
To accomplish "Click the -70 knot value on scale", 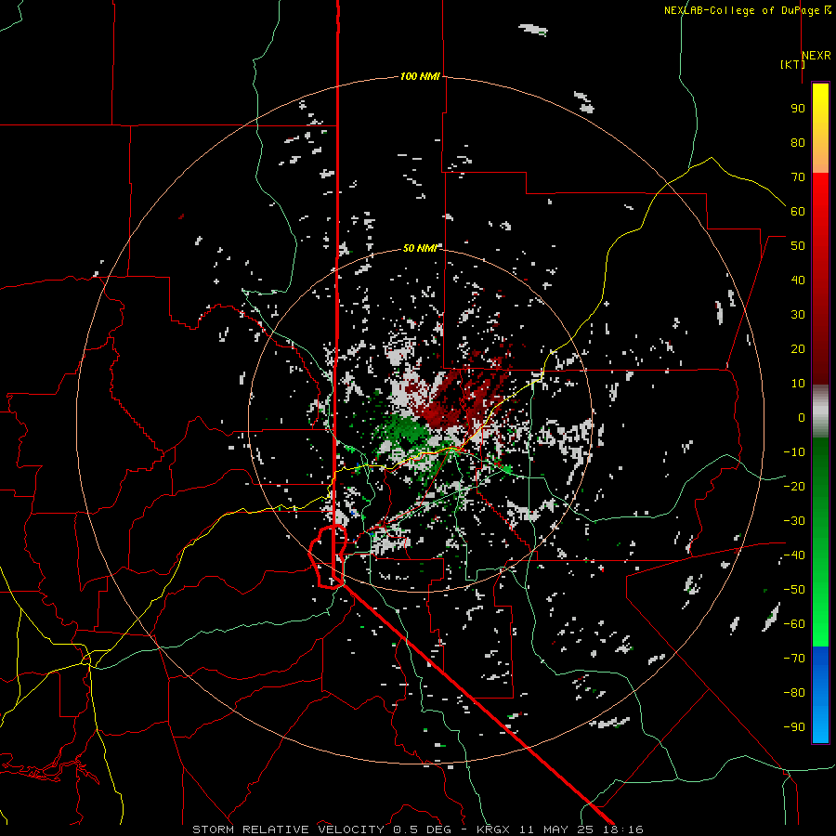I will [794, 659].
